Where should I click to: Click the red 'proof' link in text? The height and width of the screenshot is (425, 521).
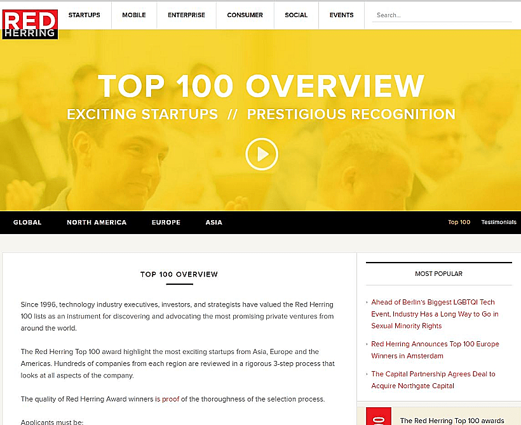click(x=170, y=400)
